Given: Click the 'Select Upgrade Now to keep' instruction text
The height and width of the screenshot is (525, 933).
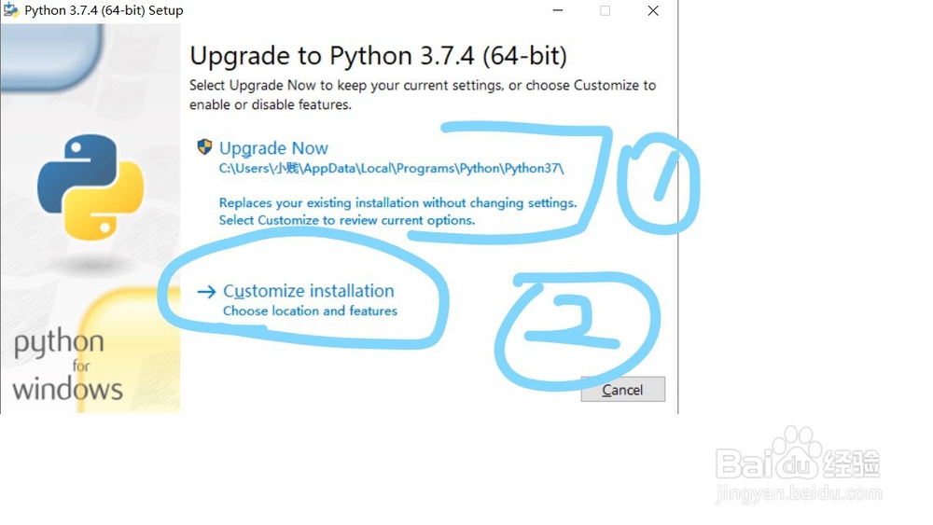Looking at the screenshot, I should point(422,94).
